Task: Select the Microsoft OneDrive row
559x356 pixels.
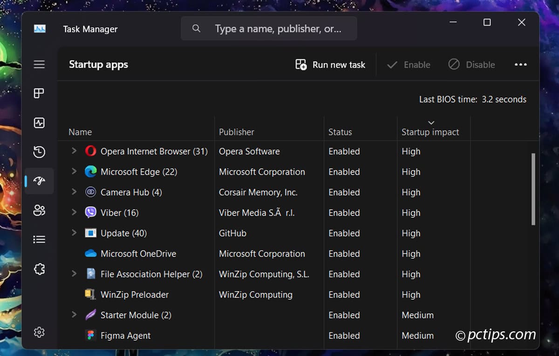Action: tap(138, 254)
